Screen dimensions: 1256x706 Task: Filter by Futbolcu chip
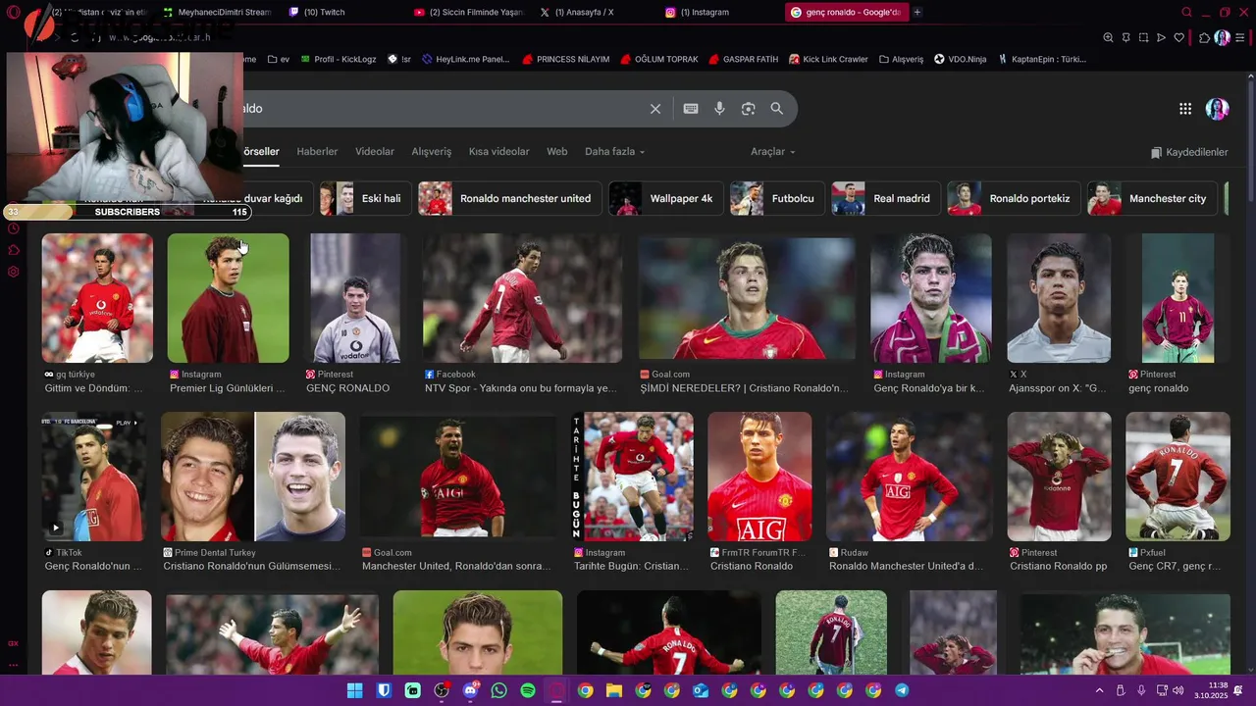click(x=778, y=198)
